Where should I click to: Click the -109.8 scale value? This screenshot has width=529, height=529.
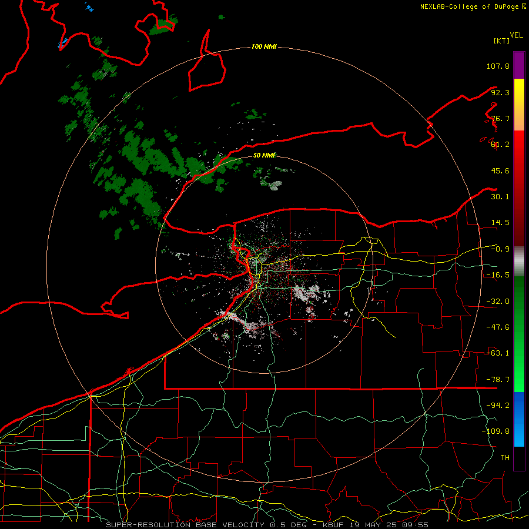click(x=495, y=431)
